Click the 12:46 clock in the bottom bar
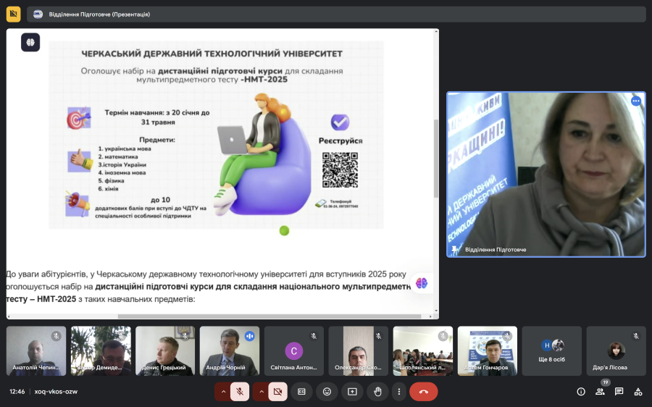Screen dimensions: 652x407 [17, 392]
